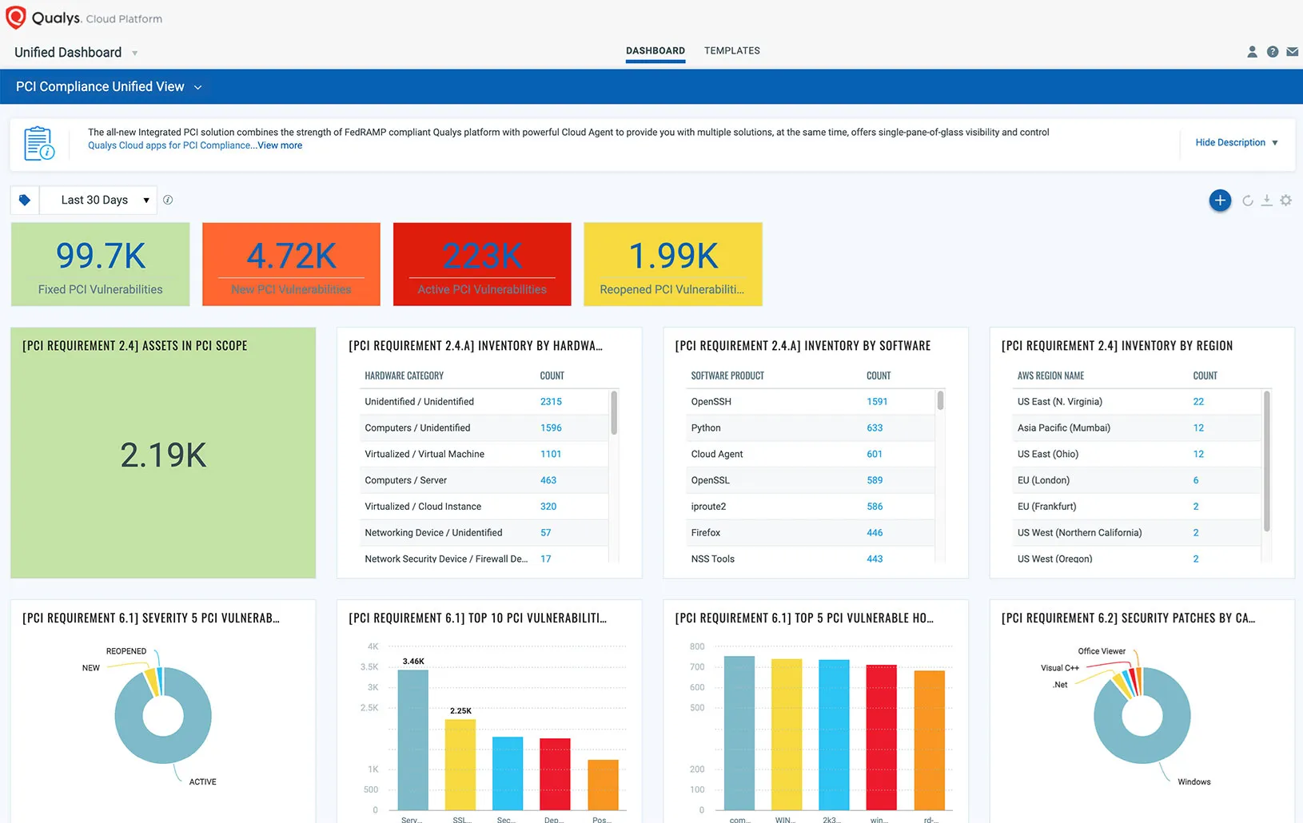Click the blue add widget plus button
1303x823 pixels.
[x=1220, y=201]
